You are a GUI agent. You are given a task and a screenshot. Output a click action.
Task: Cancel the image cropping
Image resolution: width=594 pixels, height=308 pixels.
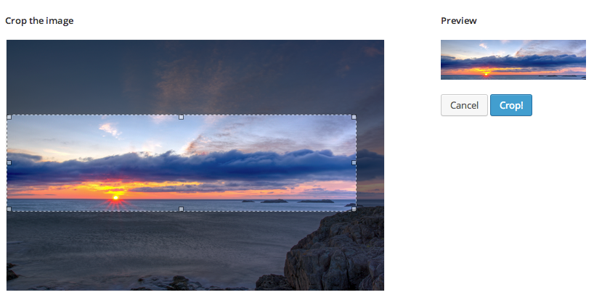coord(464,105)
